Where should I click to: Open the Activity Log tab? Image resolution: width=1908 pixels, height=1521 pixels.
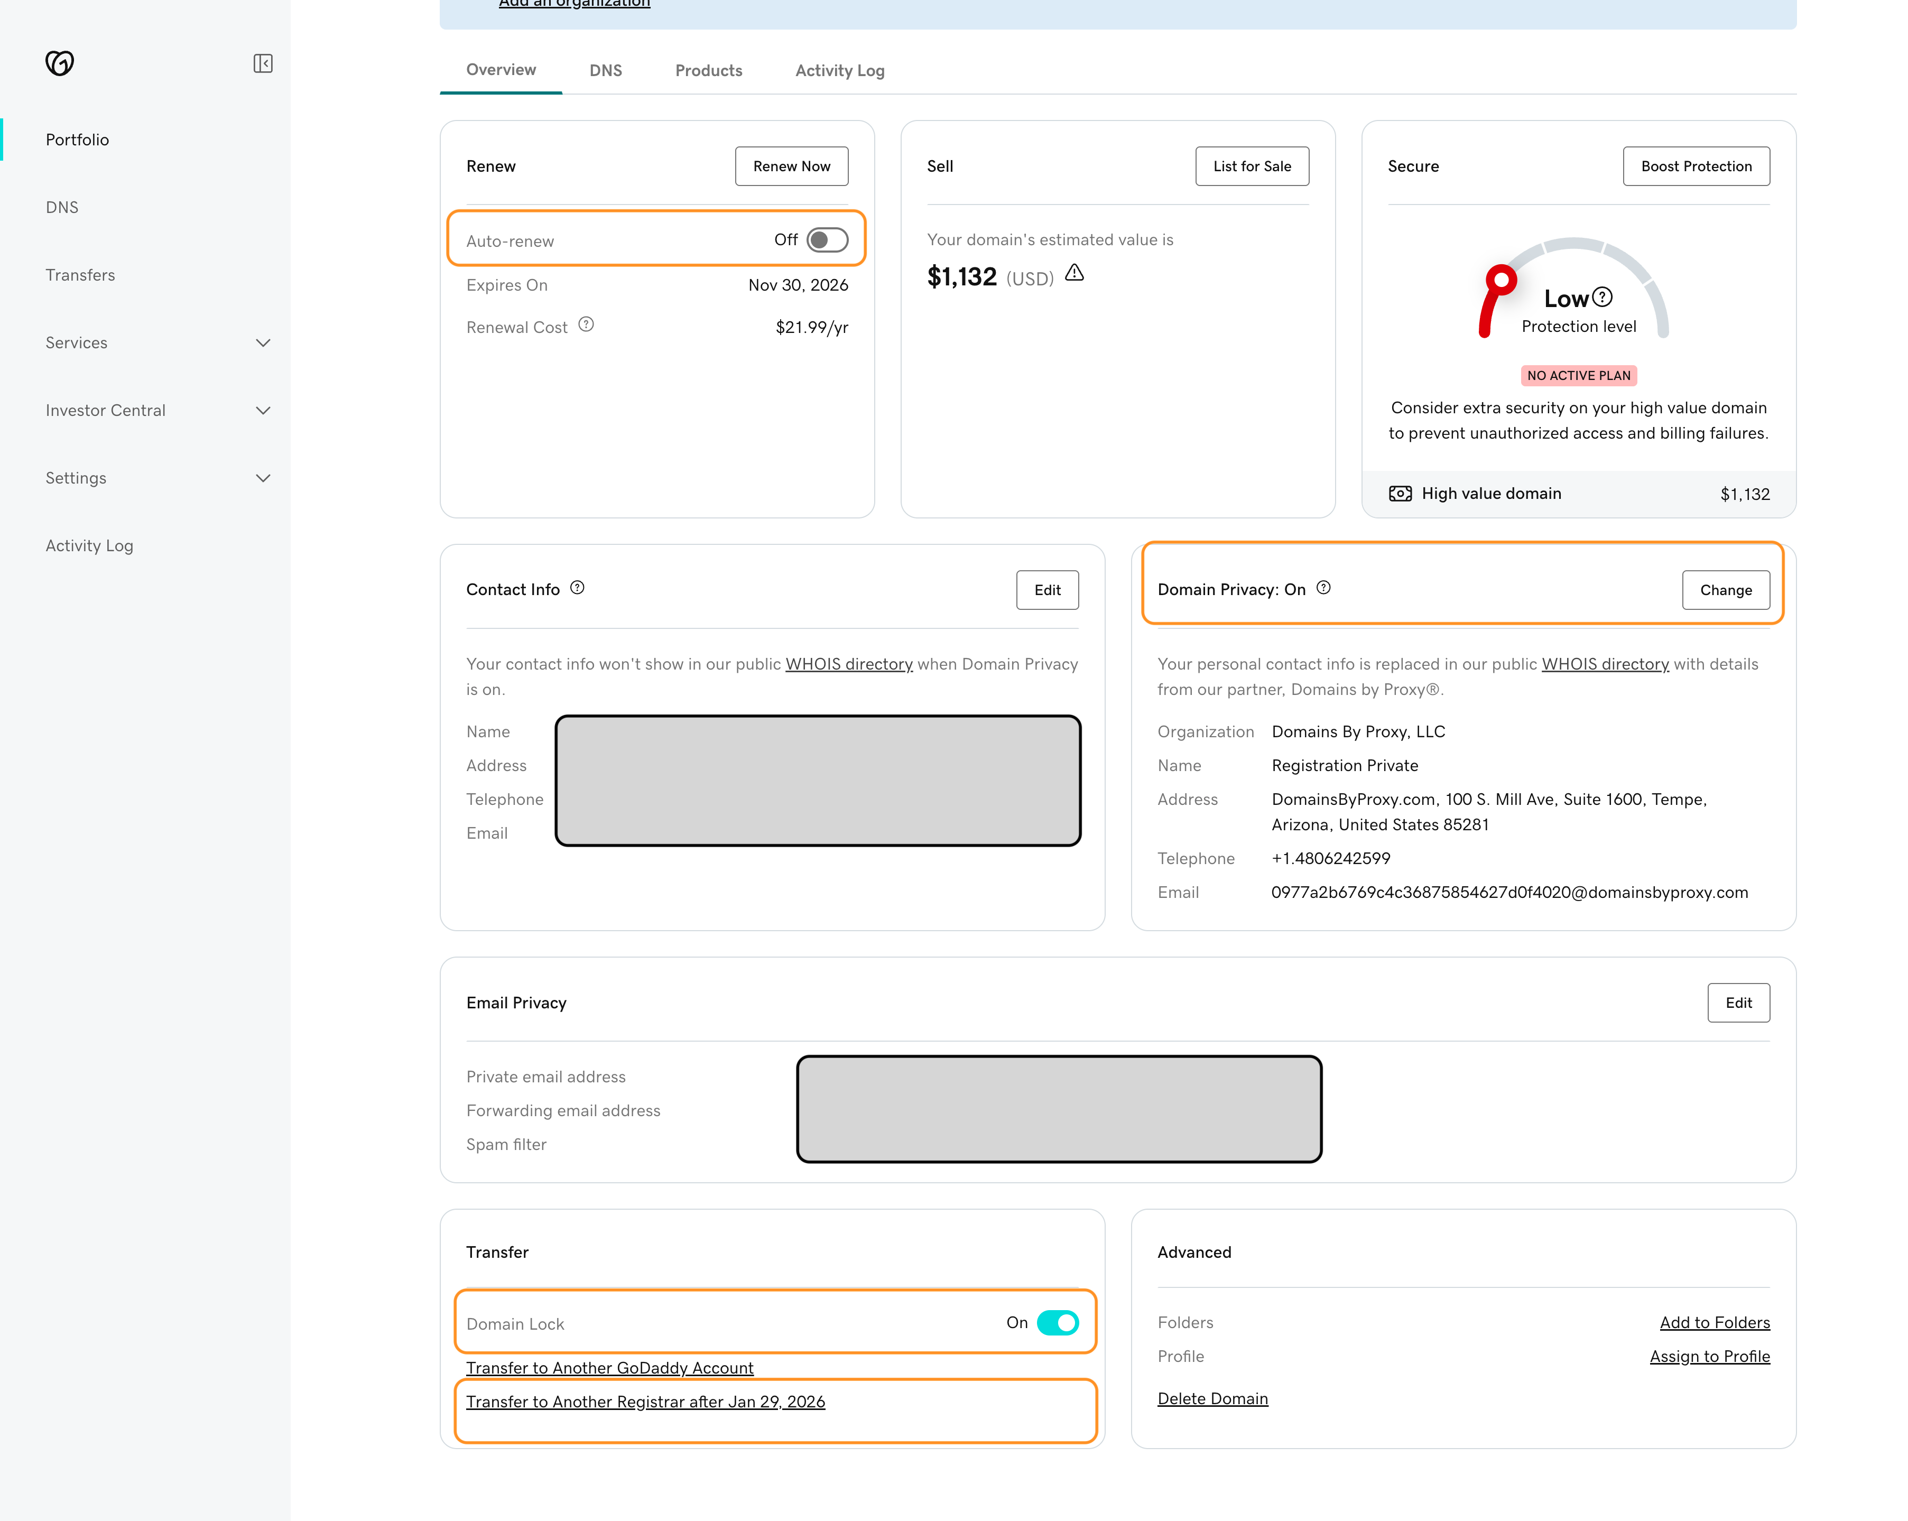click(840, 71)
